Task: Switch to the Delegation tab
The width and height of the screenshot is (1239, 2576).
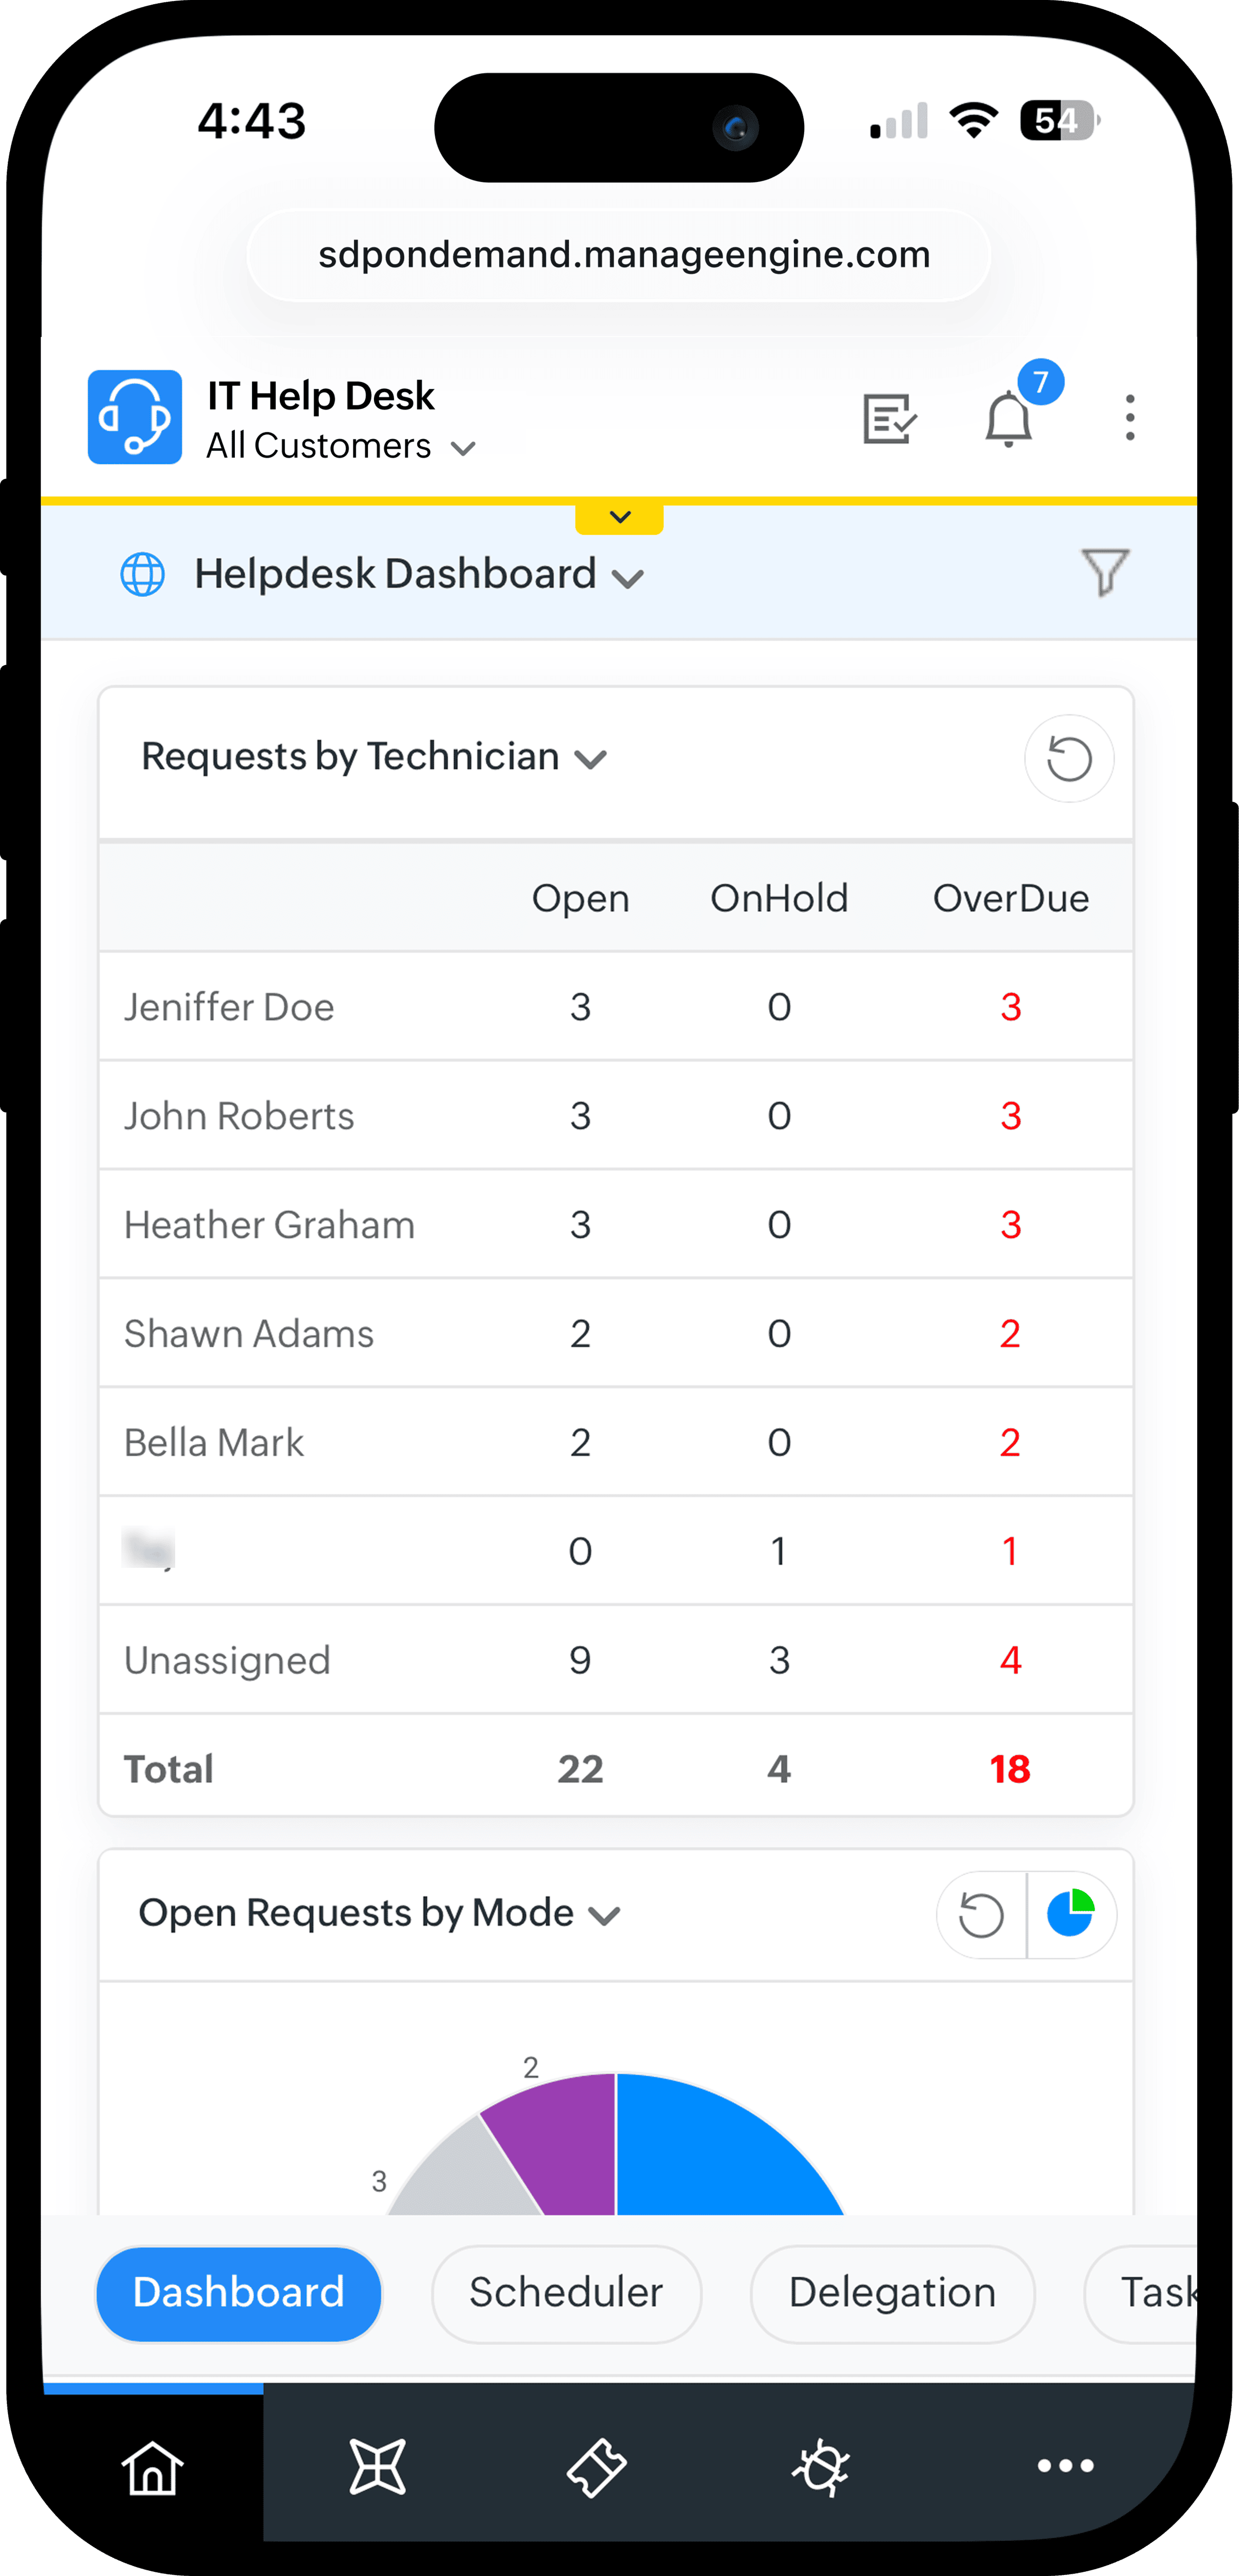Action: pyautogui.click(x=892, y=2293)
